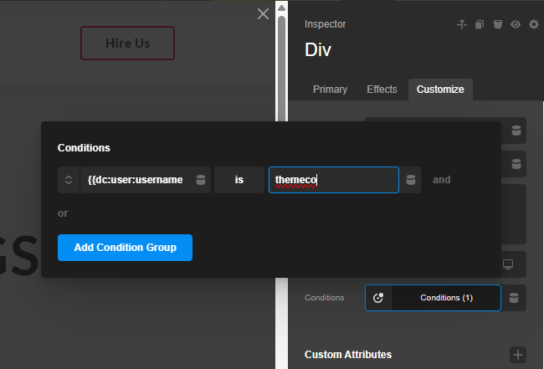Screen dimensions: 544x369
Task: Click the {{dc:user:username field
Action: click(136, 180)
